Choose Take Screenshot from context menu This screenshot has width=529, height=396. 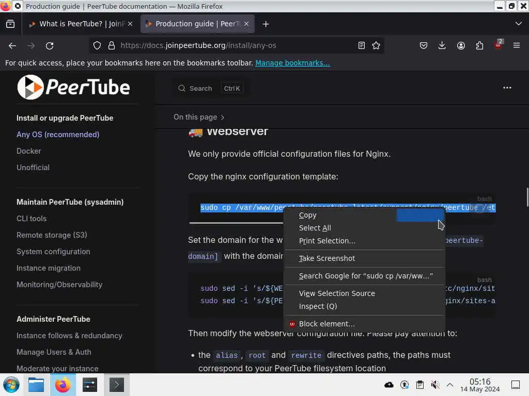coord(364,258)
